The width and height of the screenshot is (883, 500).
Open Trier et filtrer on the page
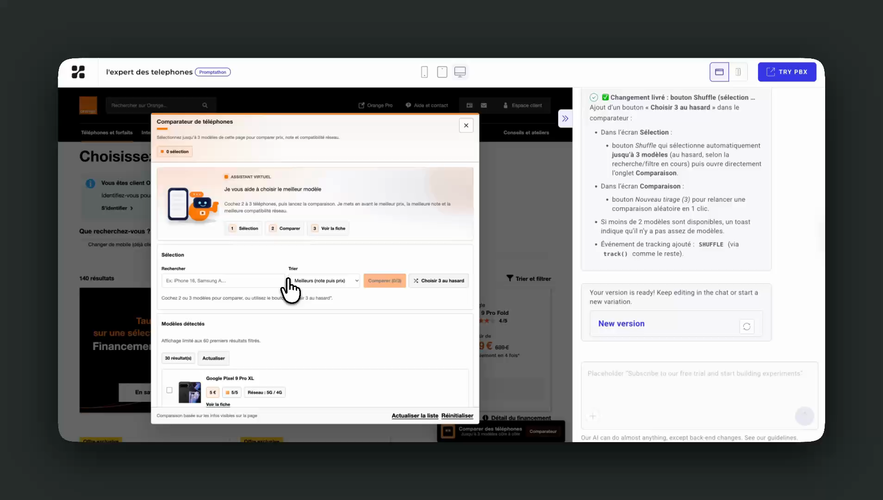click(x=529, y=279)
